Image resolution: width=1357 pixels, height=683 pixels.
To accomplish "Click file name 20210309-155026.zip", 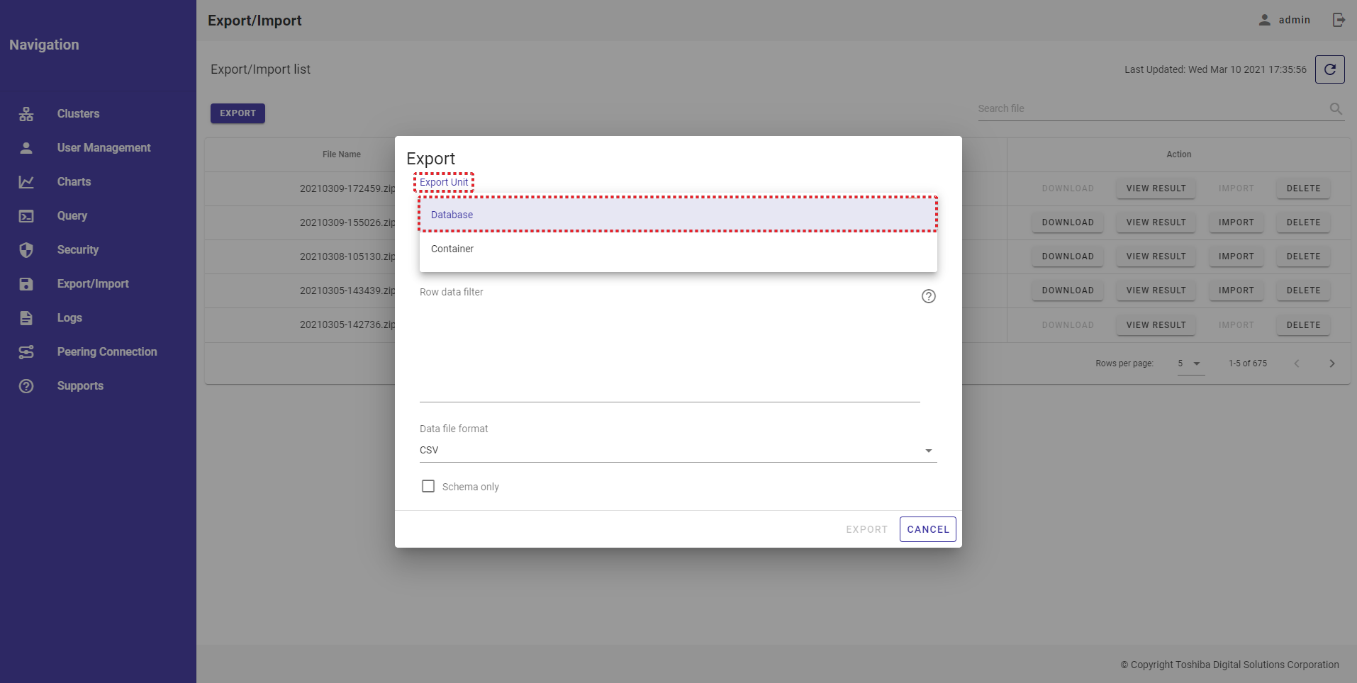I will [x=347, y=222].
